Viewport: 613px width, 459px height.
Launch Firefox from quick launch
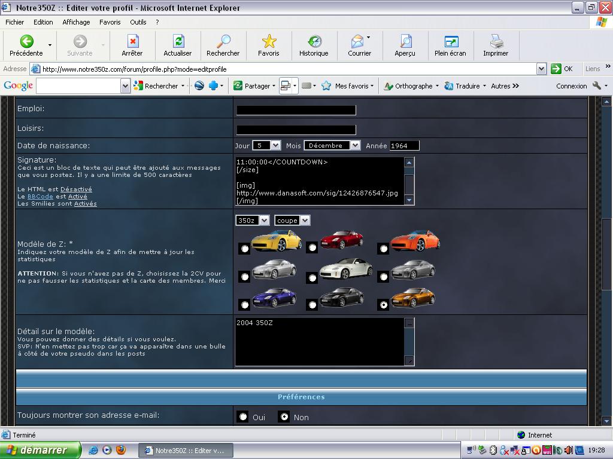pos(121,450)
